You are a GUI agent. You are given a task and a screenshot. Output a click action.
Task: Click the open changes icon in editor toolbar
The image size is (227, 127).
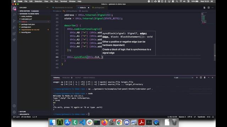pos(204,7)
